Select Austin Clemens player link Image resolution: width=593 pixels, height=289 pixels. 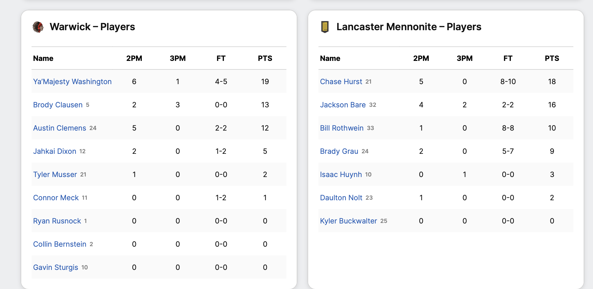point(59,128)
